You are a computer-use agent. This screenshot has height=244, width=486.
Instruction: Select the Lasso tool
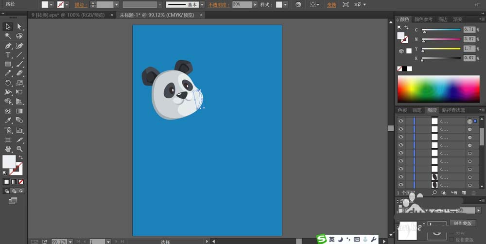(x=19, y=36)
